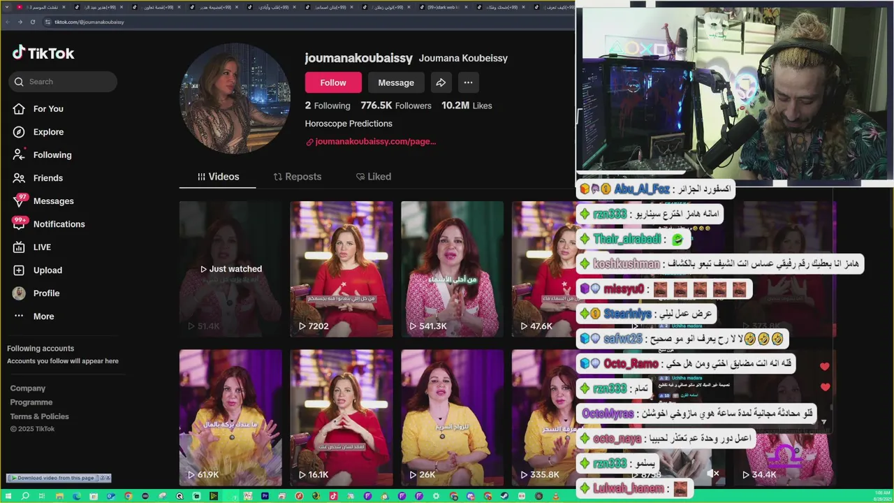The height and width of the screenshot is (503, 894).
Task: Open the video with 541.3K views
Action: click(452, 269)
